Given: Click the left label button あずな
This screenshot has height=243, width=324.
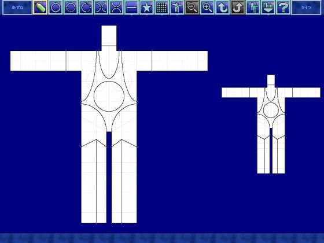Looking at the screenshot, I should (x=17, y=8).
